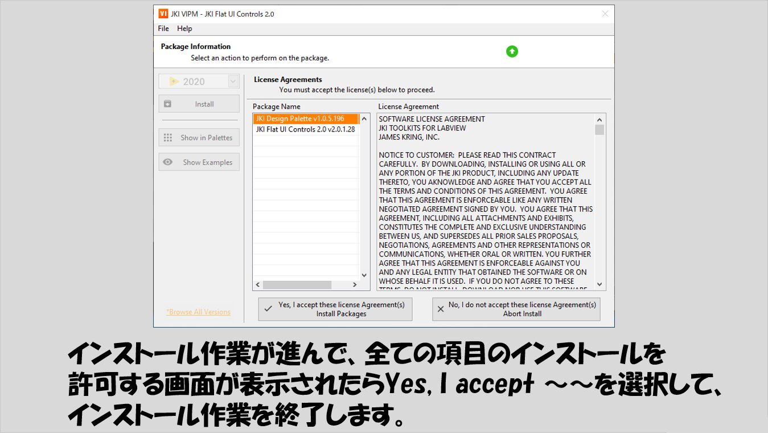Click package list scroll up arrow
Screen dimensions: 768x433
(365, 119)
